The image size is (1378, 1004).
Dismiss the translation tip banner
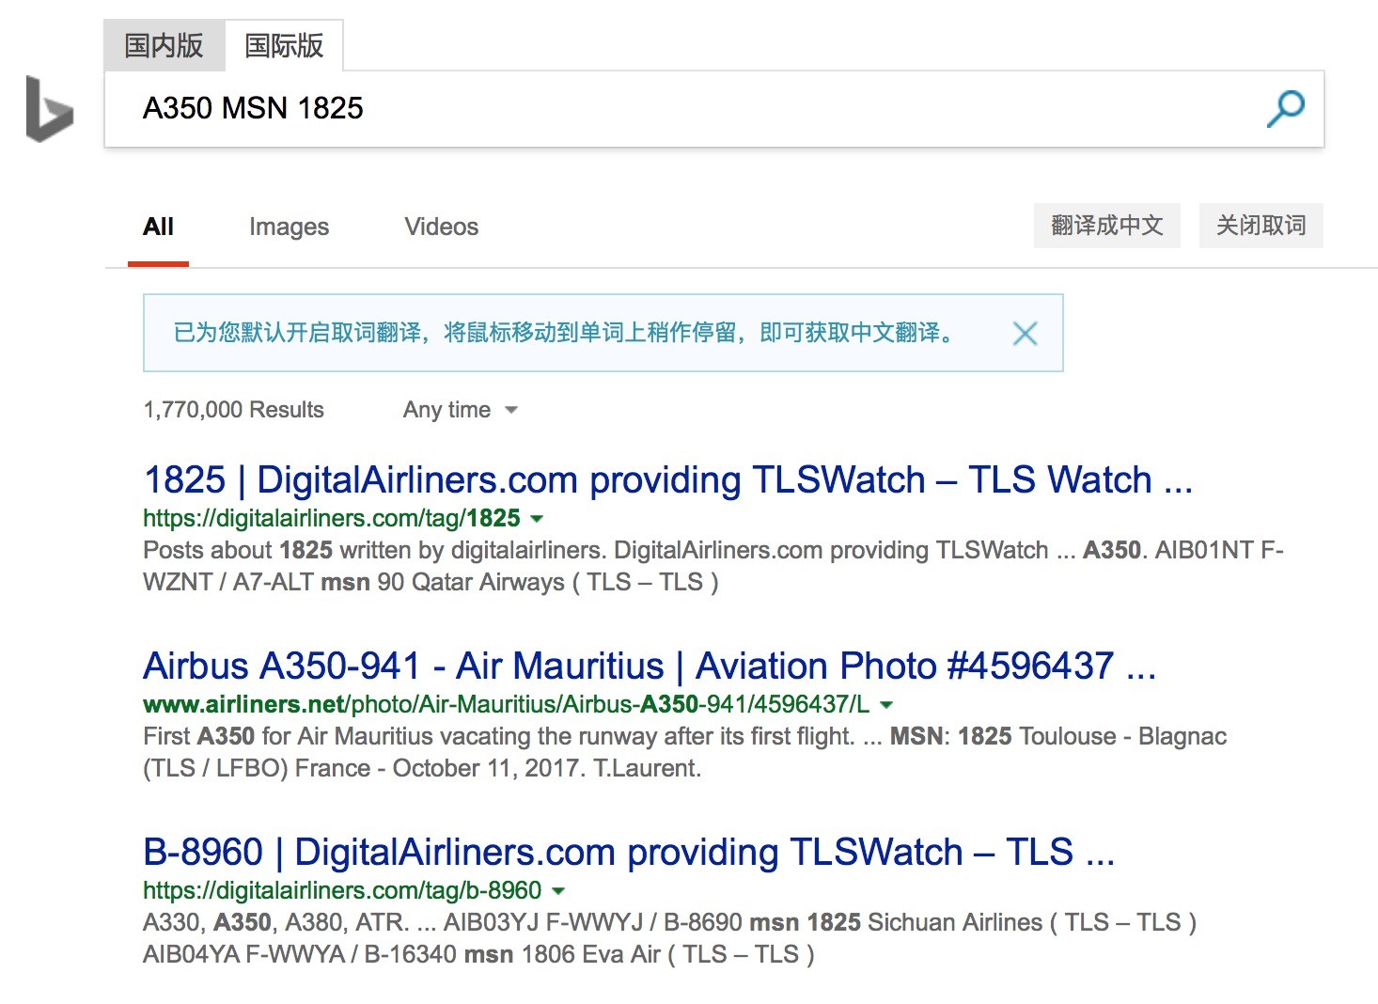tap(1025, 333)
